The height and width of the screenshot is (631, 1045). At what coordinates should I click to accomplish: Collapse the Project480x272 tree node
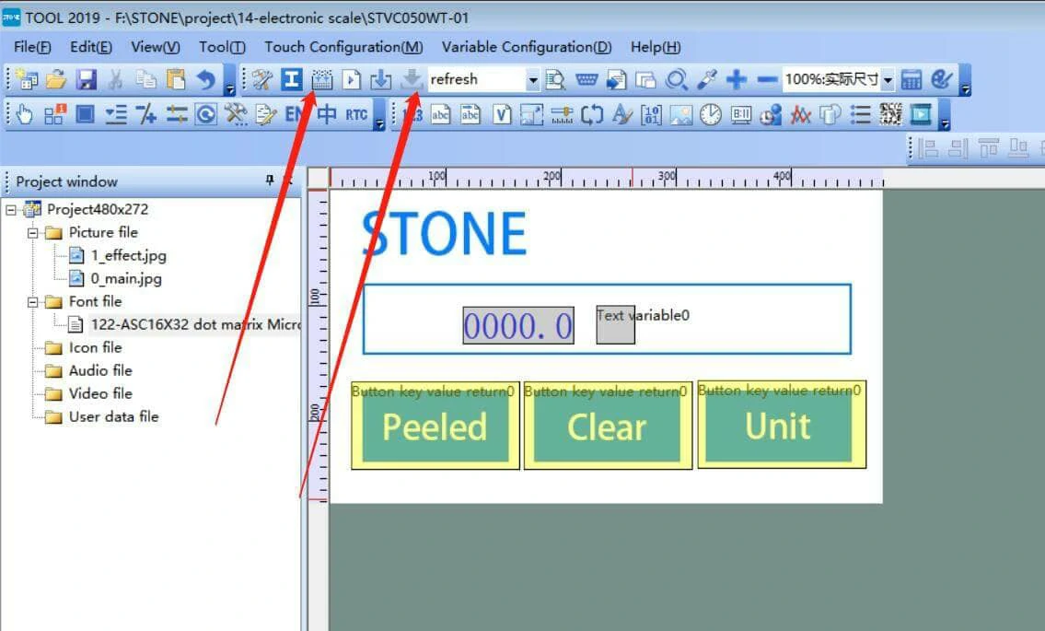pos(11,210)
